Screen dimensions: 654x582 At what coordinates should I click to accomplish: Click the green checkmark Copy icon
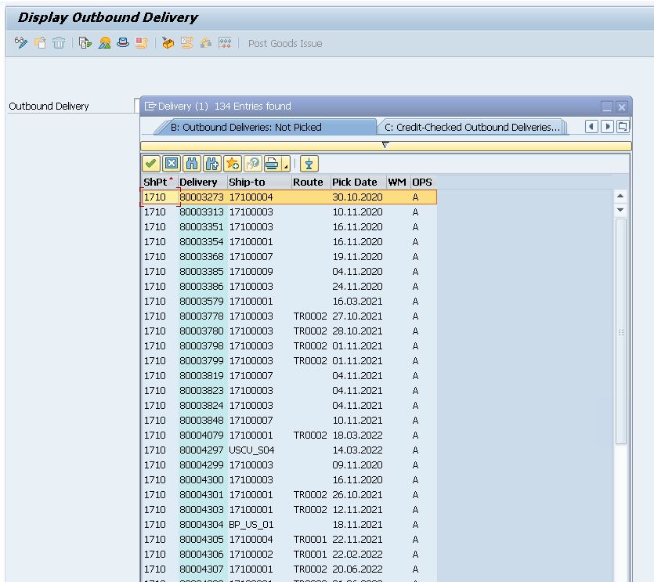coord(150,164)
